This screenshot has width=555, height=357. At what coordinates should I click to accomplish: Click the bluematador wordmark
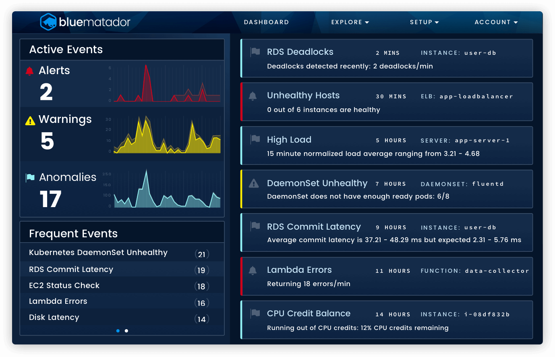[x=95, y=22]
